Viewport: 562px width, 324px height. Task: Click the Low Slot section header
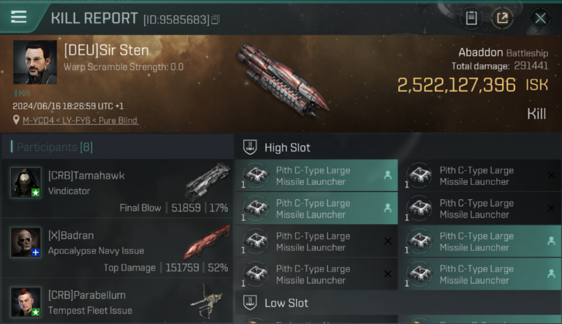286,303
